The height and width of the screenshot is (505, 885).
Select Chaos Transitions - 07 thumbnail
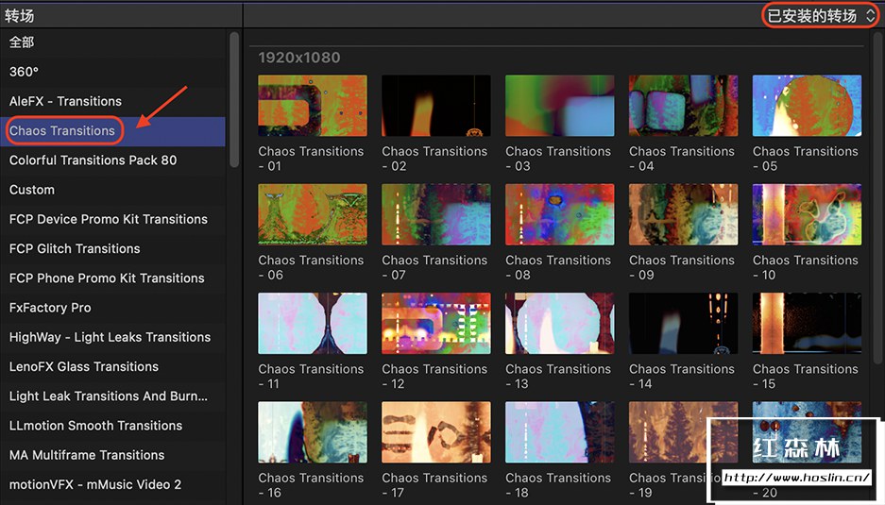point(435,214)
